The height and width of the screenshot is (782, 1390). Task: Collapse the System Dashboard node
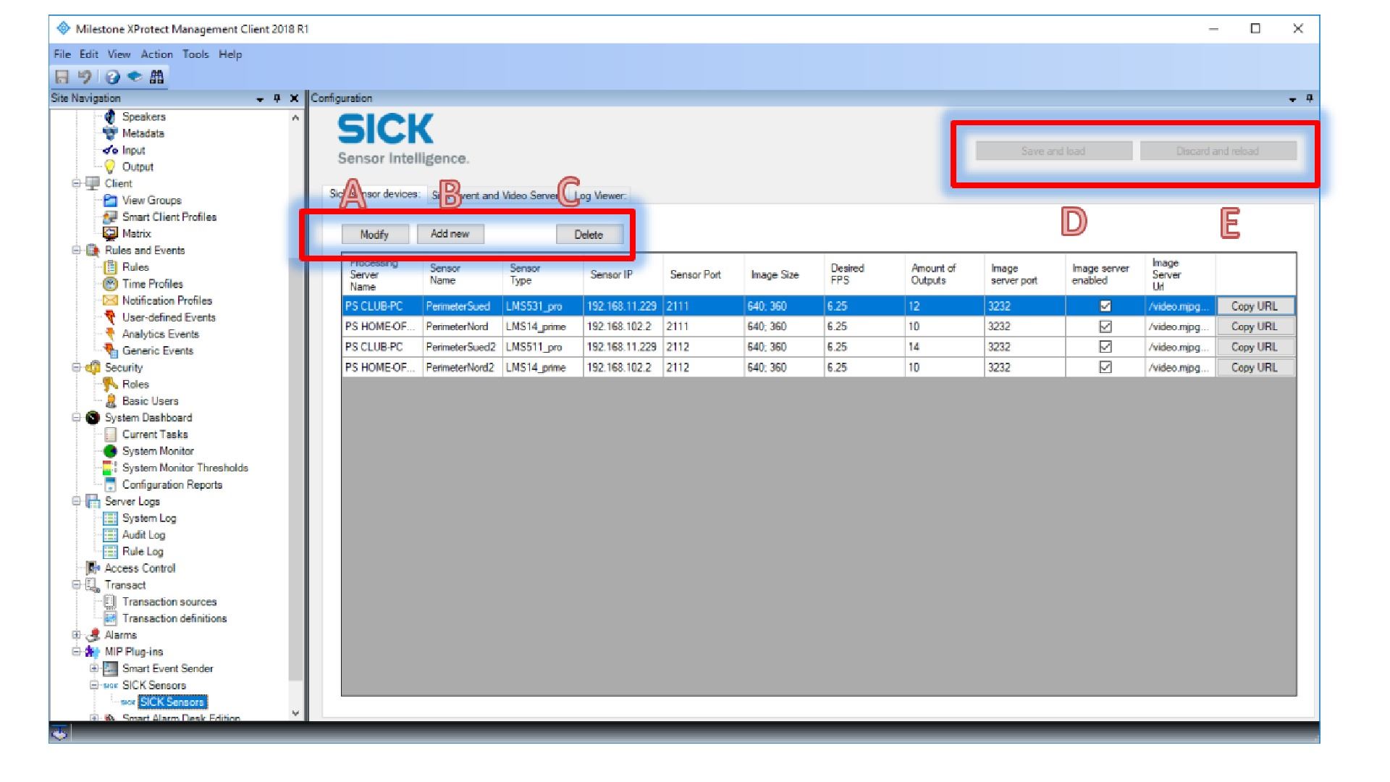pos(76,417)
